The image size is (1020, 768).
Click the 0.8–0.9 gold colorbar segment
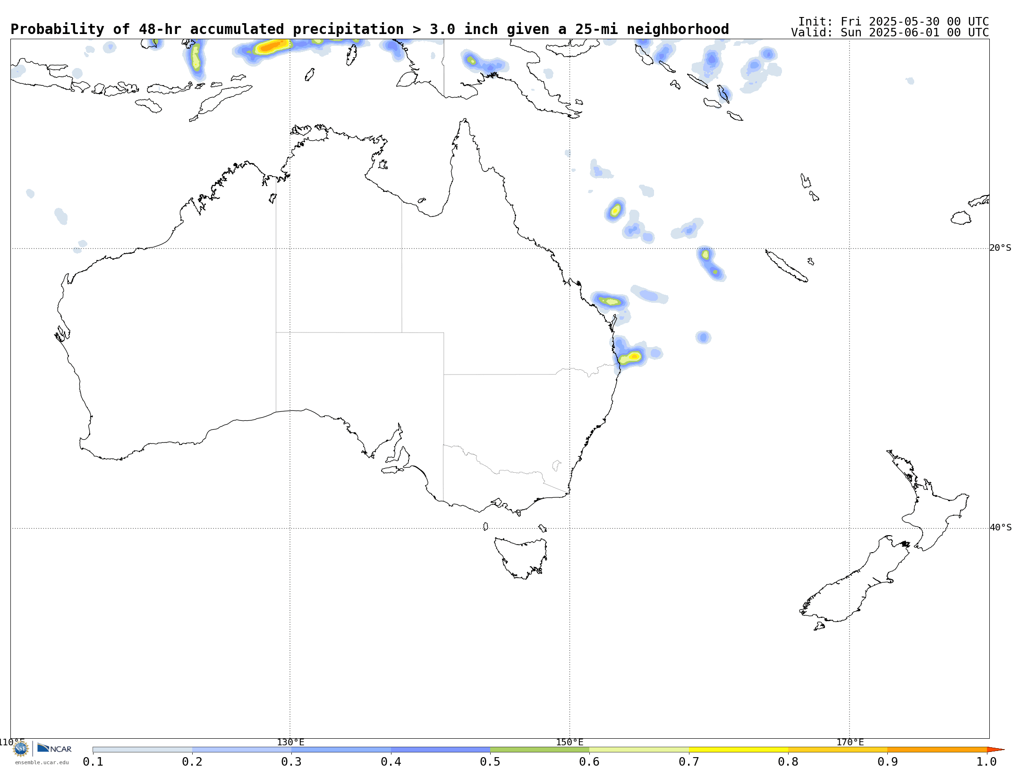pyautogui.click(x=838, y=750)
